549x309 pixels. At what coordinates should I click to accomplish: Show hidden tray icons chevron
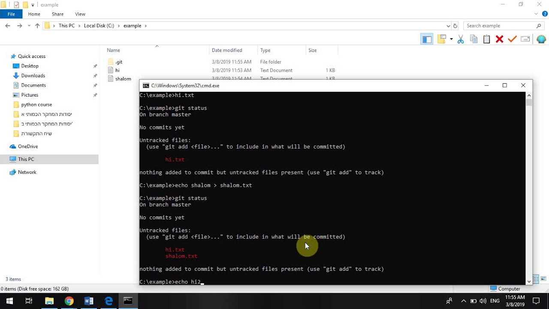[x=463, y=301]
